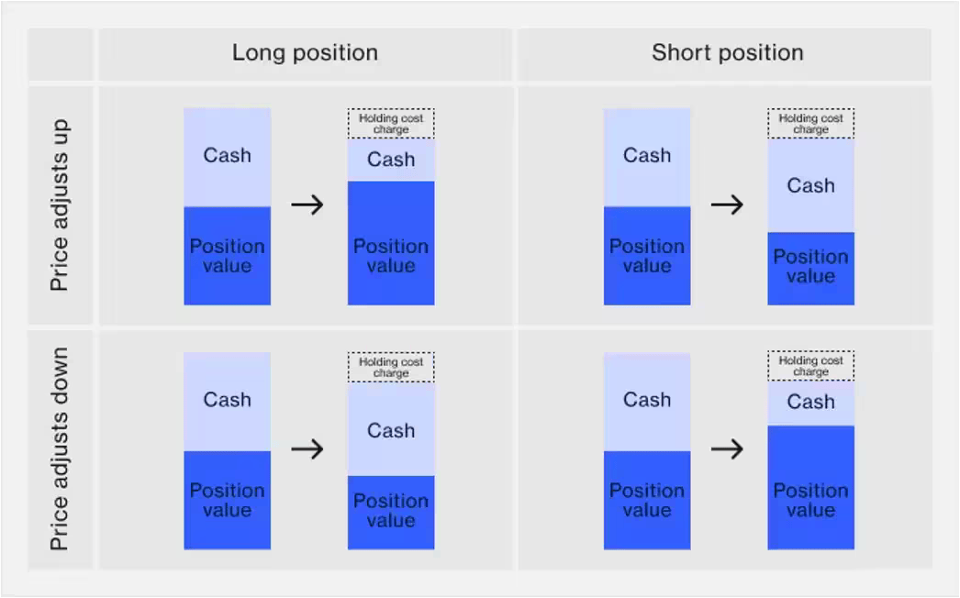Click the arrow in Short position, price up cell

(x=727, y=205)
